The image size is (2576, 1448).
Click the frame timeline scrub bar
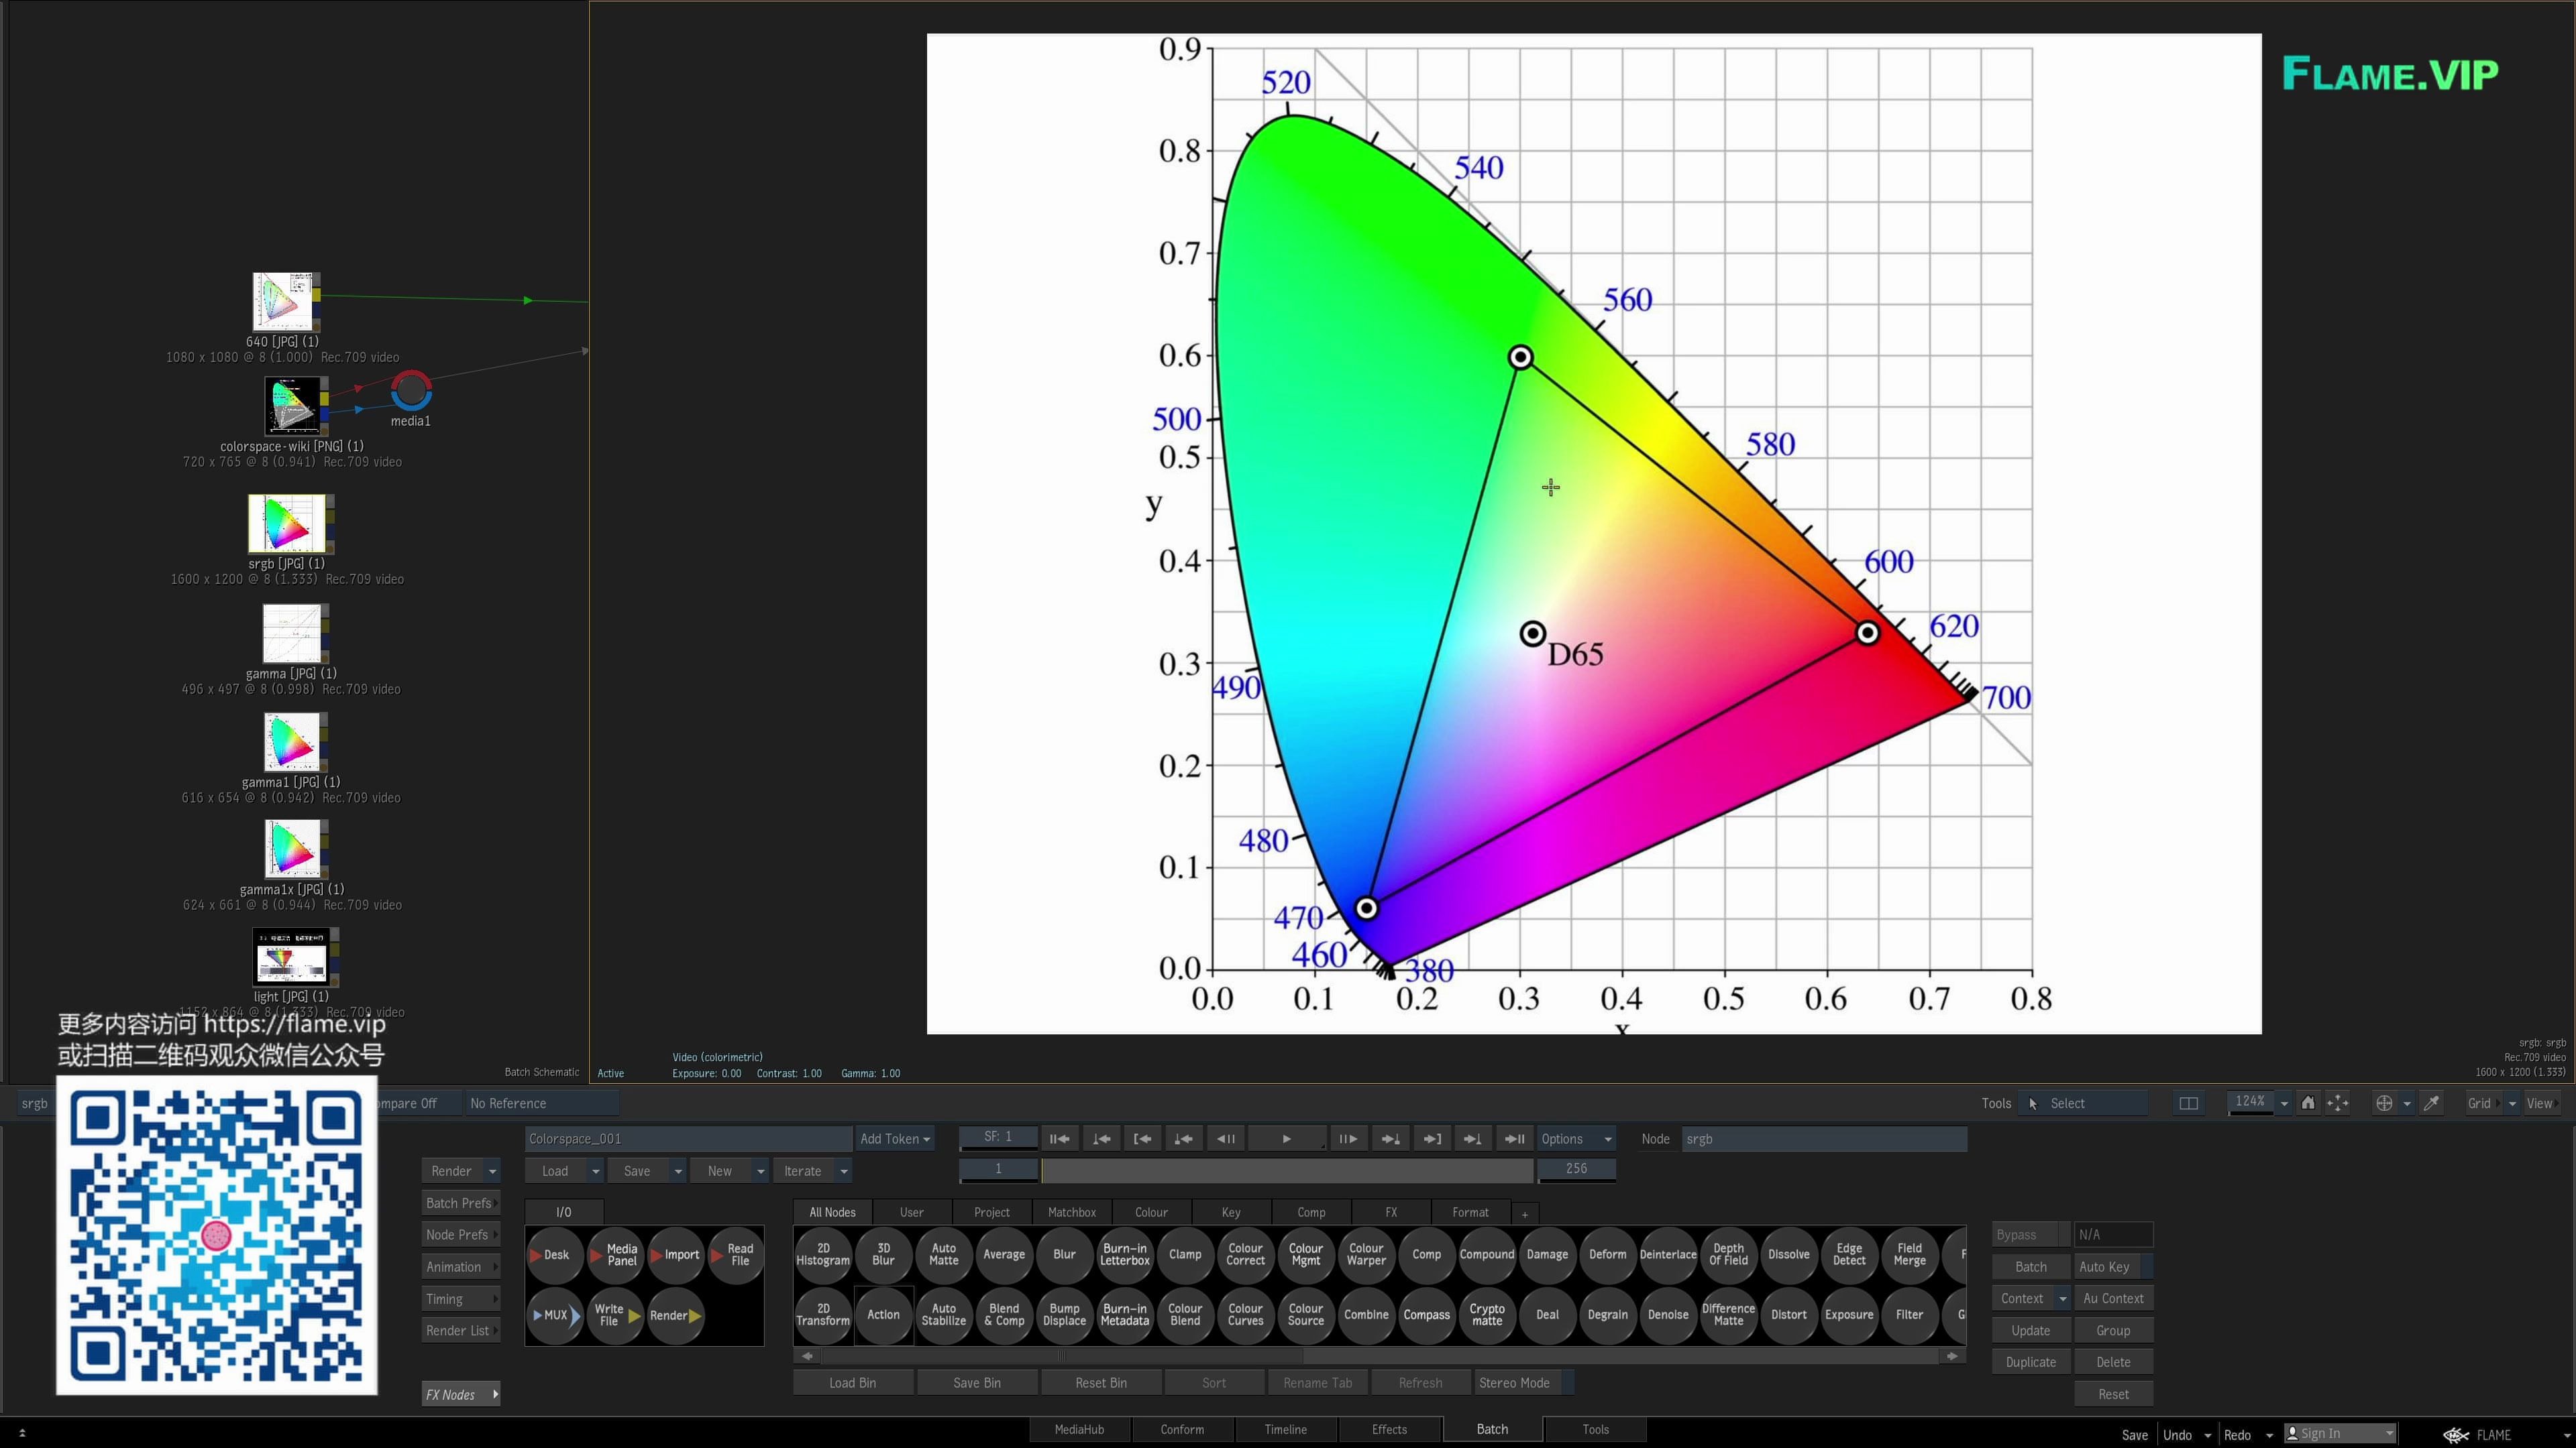(1286, 1169)
